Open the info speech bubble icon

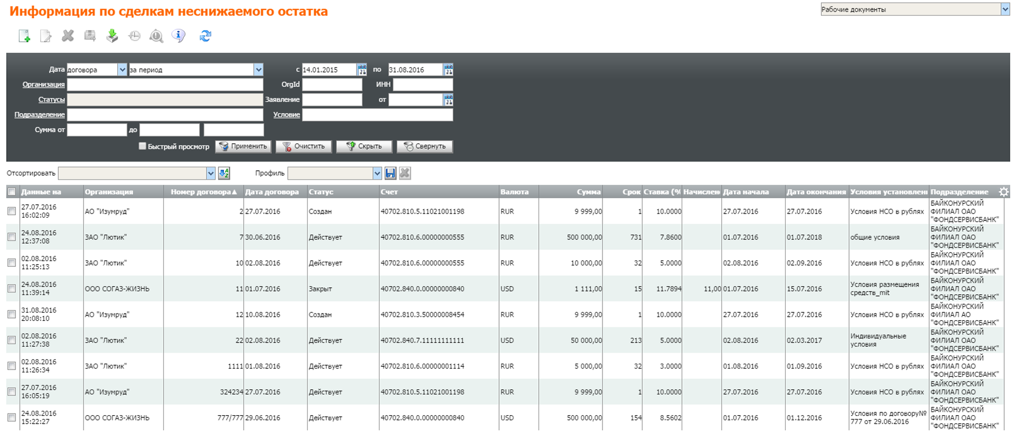(x=178, y=36)
